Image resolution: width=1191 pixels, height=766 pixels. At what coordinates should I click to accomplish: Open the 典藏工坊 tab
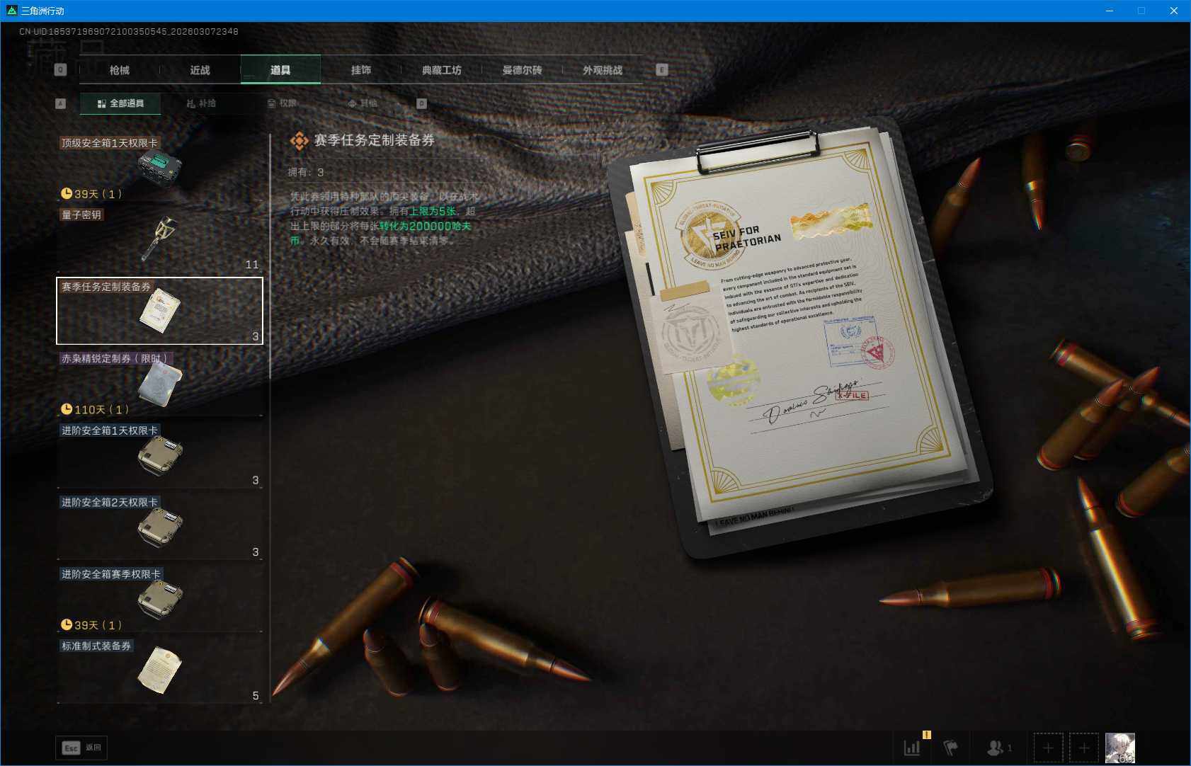pos(441,70)
